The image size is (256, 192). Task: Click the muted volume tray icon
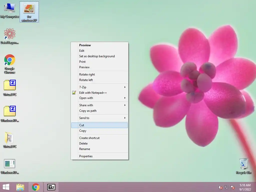tap(220, 187)
